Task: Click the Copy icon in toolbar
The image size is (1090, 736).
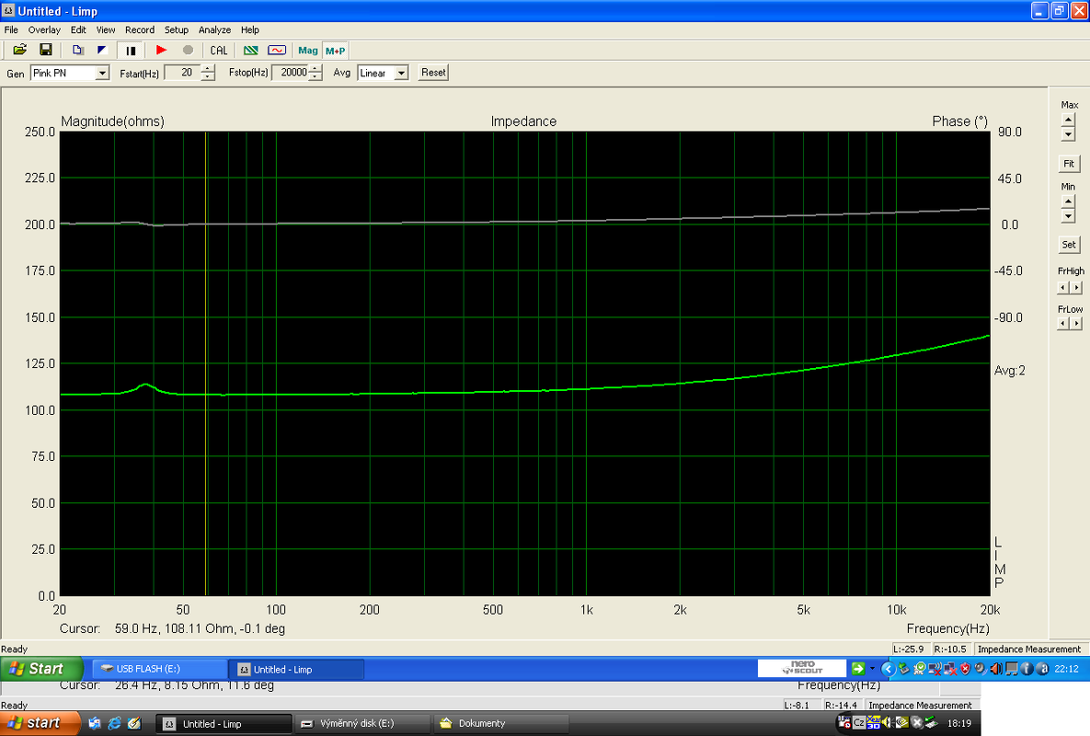Action: click(x=78, y=50)
